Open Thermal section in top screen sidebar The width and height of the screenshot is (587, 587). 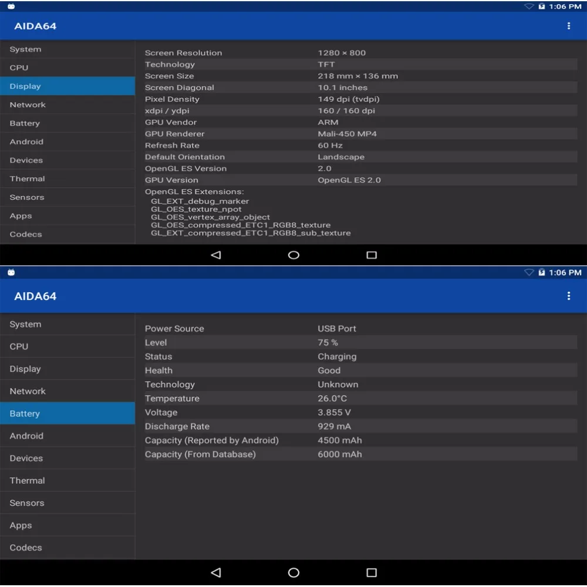tap(68, 178)
